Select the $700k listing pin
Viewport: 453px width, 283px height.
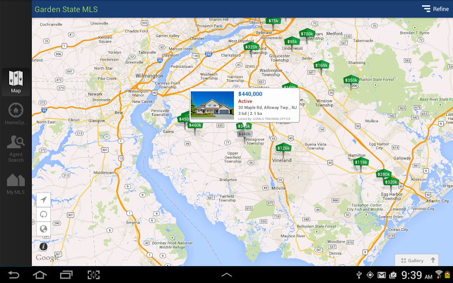tap(307, 35)
